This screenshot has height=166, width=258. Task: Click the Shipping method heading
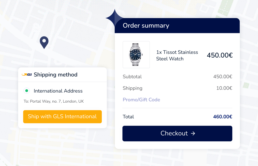(55, 75)
